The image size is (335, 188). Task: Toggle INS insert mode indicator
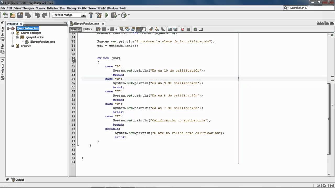(x=332, y=185)
